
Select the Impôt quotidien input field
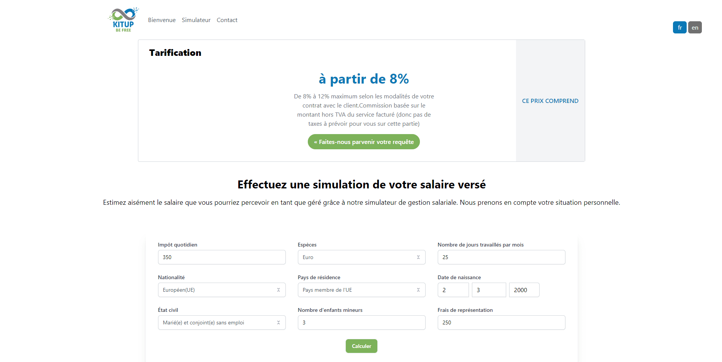[222, 257]
